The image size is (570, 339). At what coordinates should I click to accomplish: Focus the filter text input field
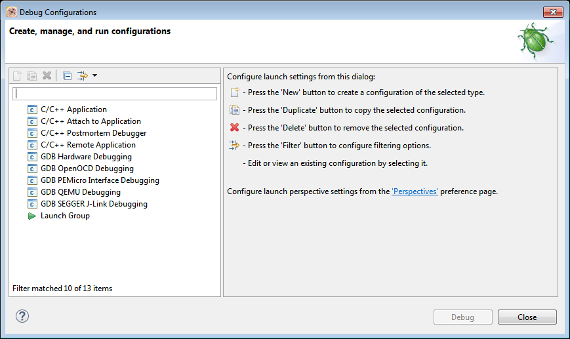[115, 94]
